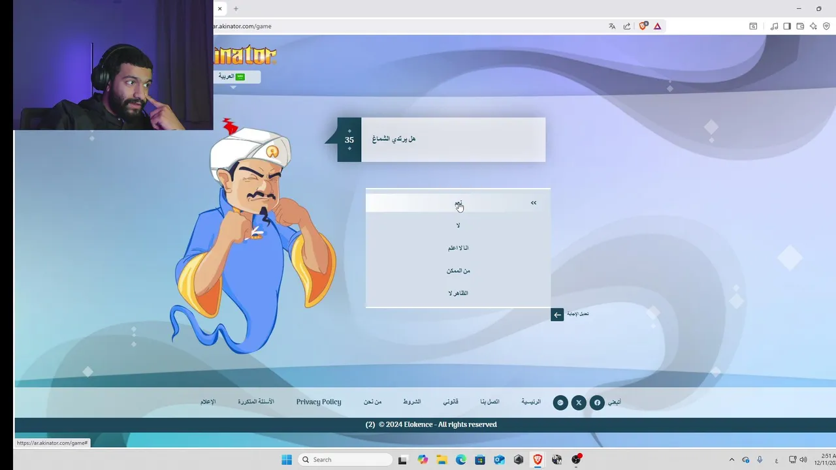Choose the الظاهر لا answer

click(458, 293)
